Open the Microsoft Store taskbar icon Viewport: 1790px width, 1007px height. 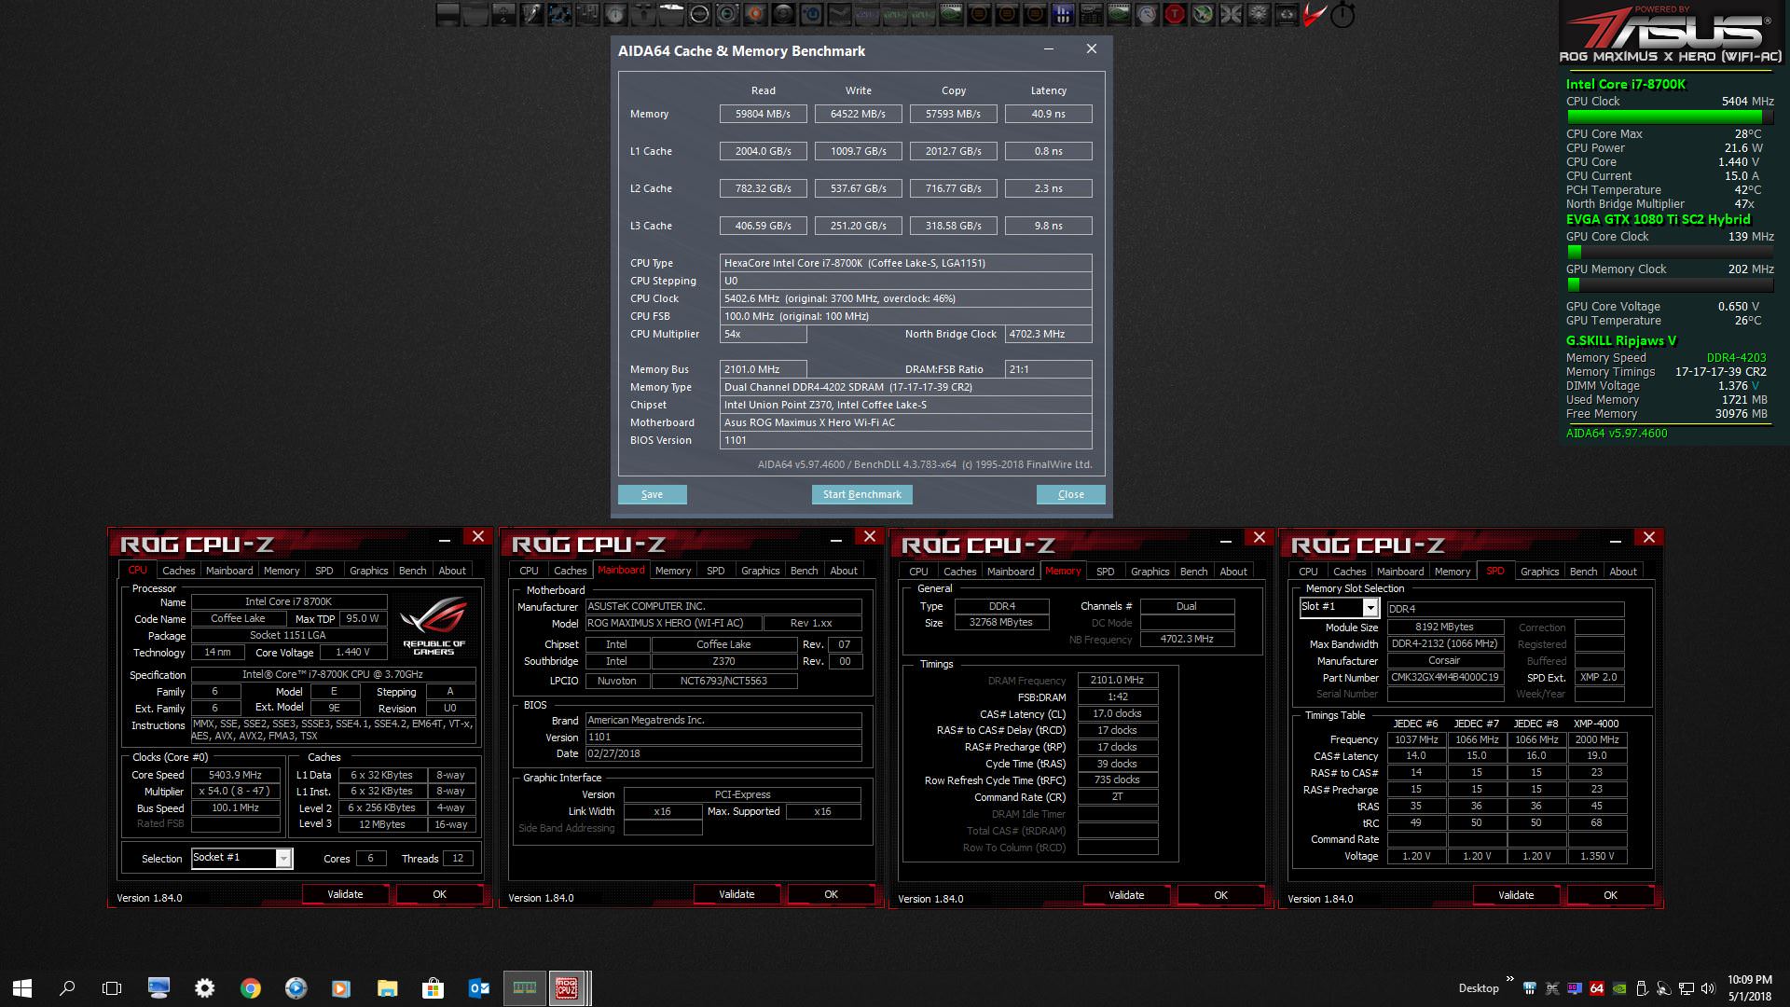[x=432, y=988]
